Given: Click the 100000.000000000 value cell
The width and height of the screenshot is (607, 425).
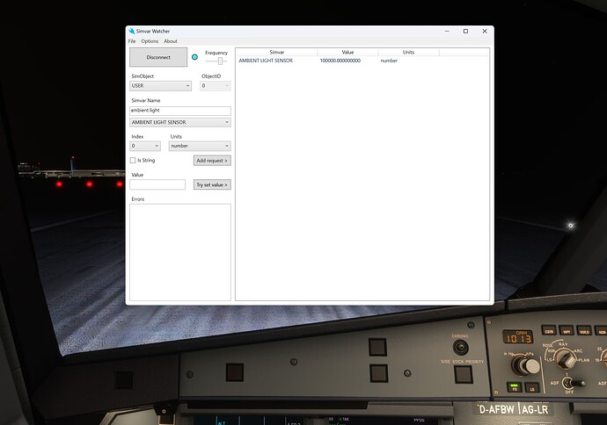Looking at the screenshot, I should click(340, 61).
